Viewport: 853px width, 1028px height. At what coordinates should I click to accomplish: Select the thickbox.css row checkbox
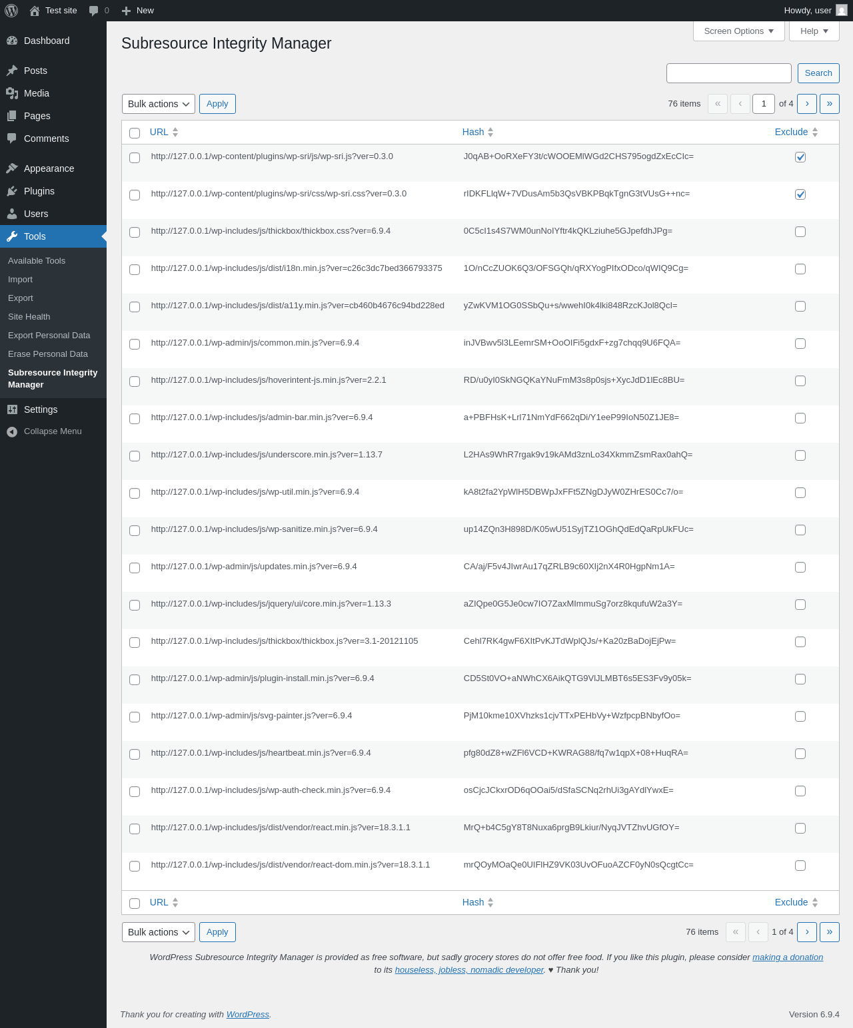pyautogui.click(x=135, y=232)
